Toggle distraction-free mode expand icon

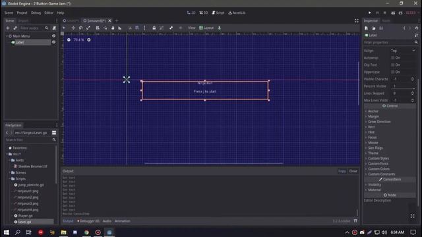357,20
